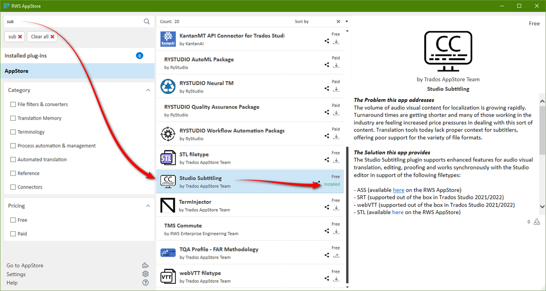This screenshot has width=546, height=291.
Task: Maximize the RWS AppStore window
Action: click(x=519, y=6)
